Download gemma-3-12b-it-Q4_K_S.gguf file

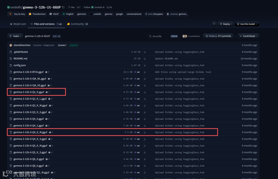[145, 139]
